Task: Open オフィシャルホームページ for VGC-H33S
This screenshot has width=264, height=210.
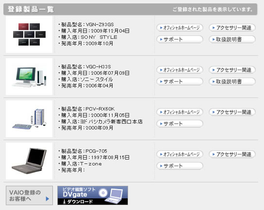Action: click(180, 70)
